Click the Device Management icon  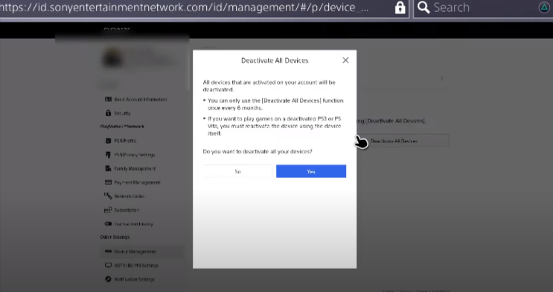click(108, 251)
